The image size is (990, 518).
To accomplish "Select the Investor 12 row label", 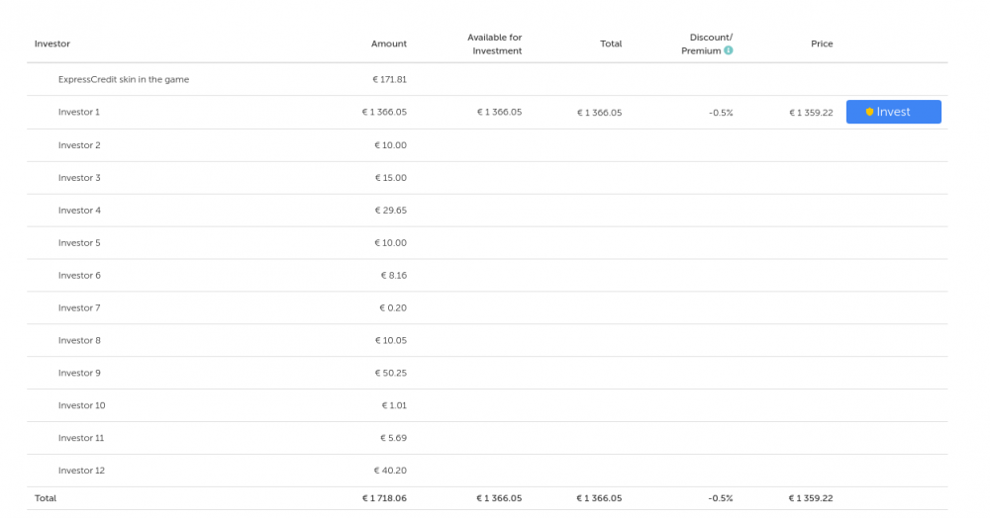I will [x=81, y=471].
